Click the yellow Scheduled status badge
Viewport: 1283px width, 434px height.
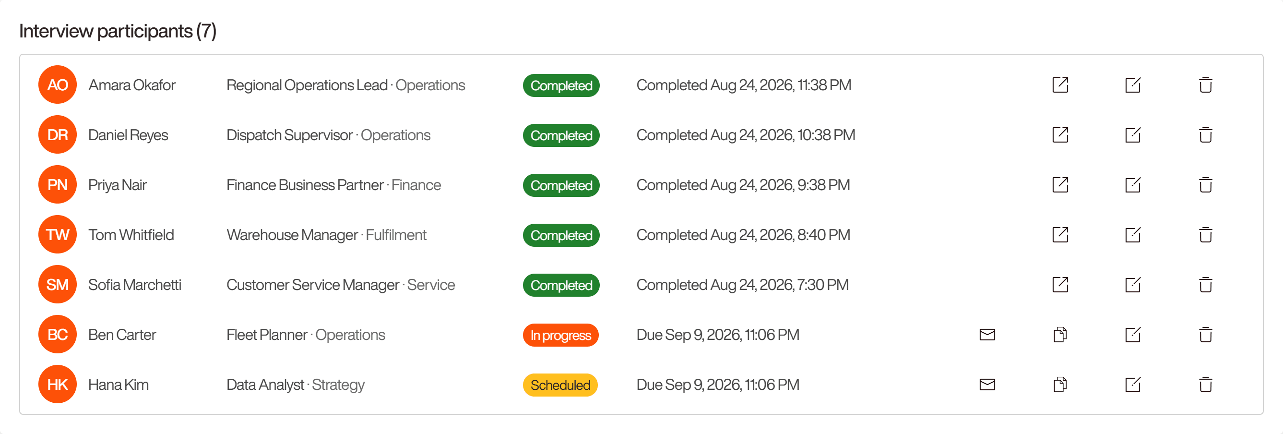560,385
